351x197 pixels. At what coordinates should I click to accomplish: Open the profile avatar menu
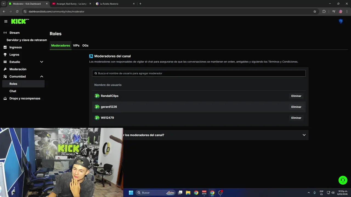click(x=341, y=21)
